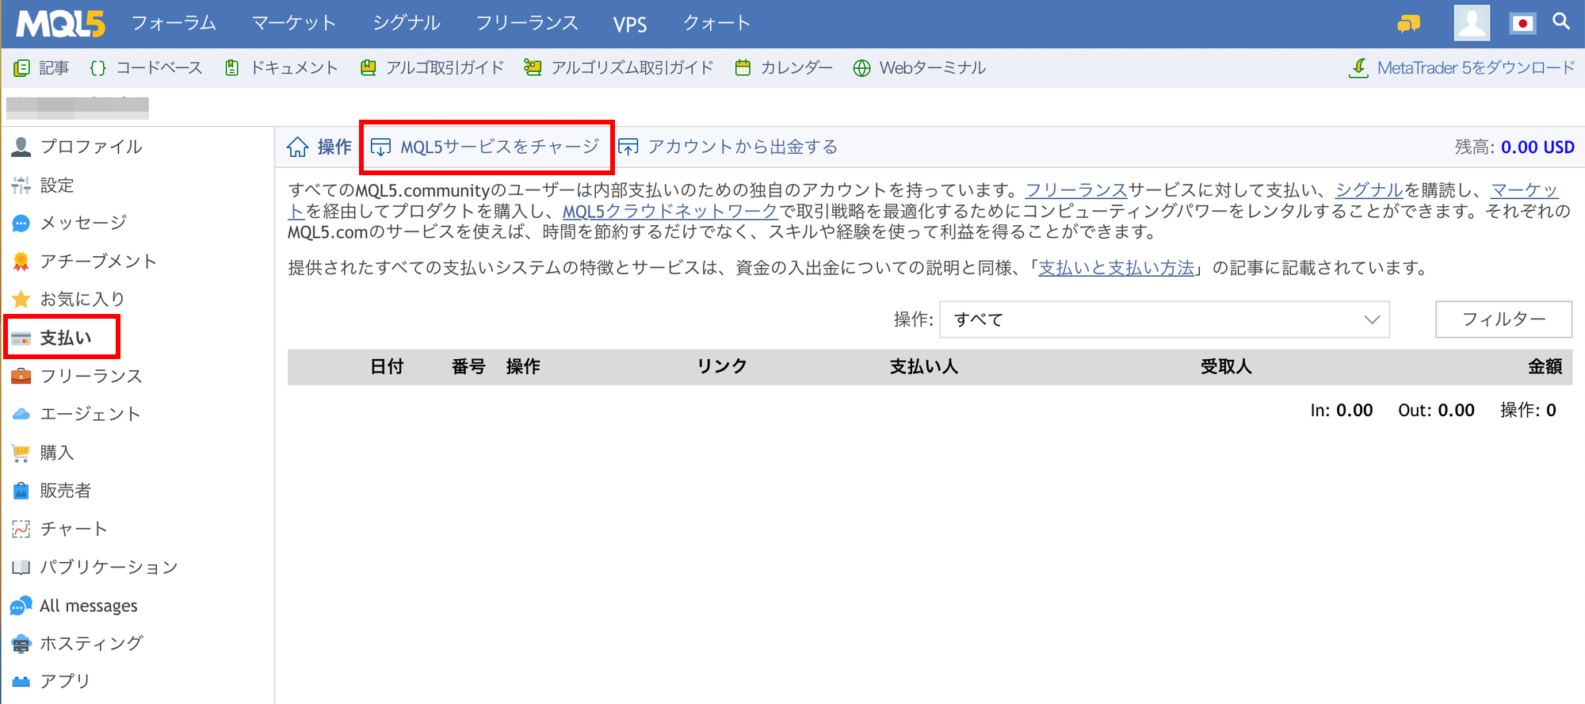Click the チャート chart icon

coord(21,529)
